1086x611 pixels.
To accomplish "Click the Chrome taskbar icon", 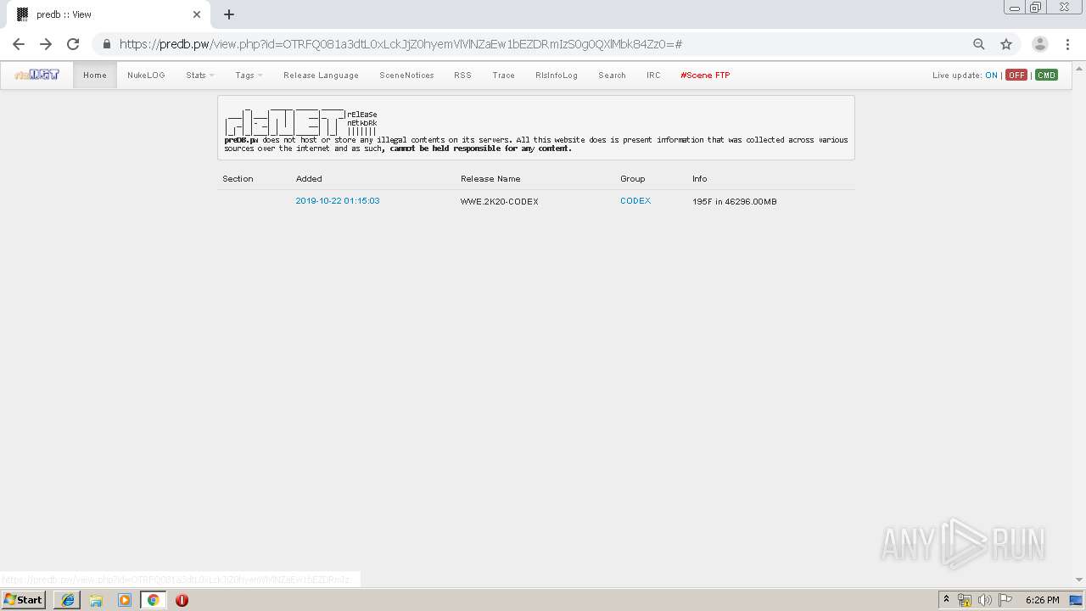I will [153, 600].
